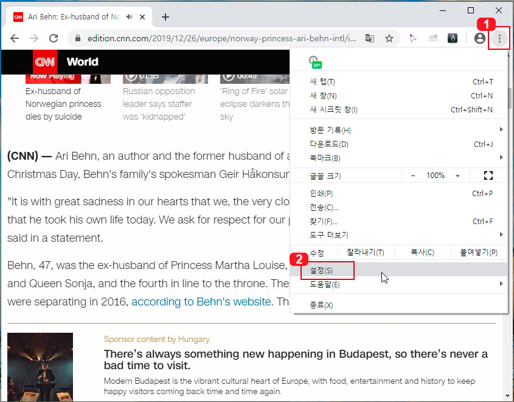This screenshot has height=402, width=514.
Task: Expand the 방문 기록(H) history submenu
Action: pos(399,131)
